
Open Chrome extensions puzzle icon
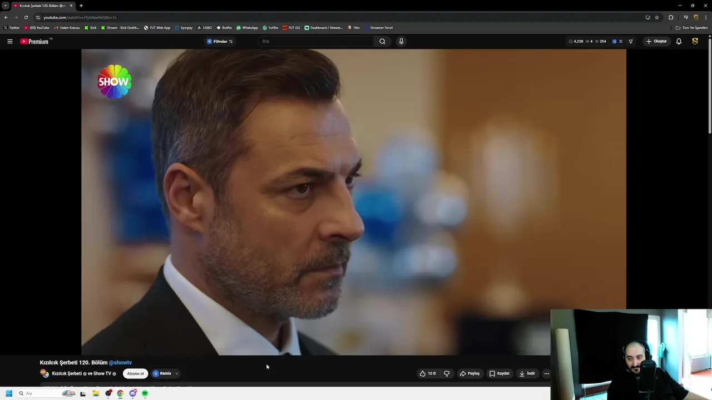pyautogui.click(x=671, y=17)
